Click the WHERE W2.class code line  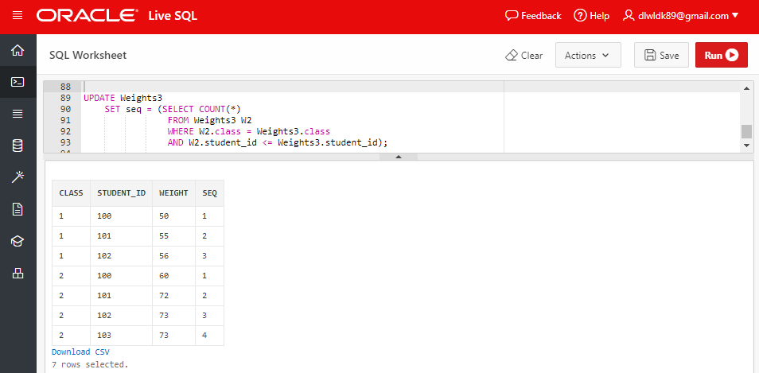click(249, 131)
